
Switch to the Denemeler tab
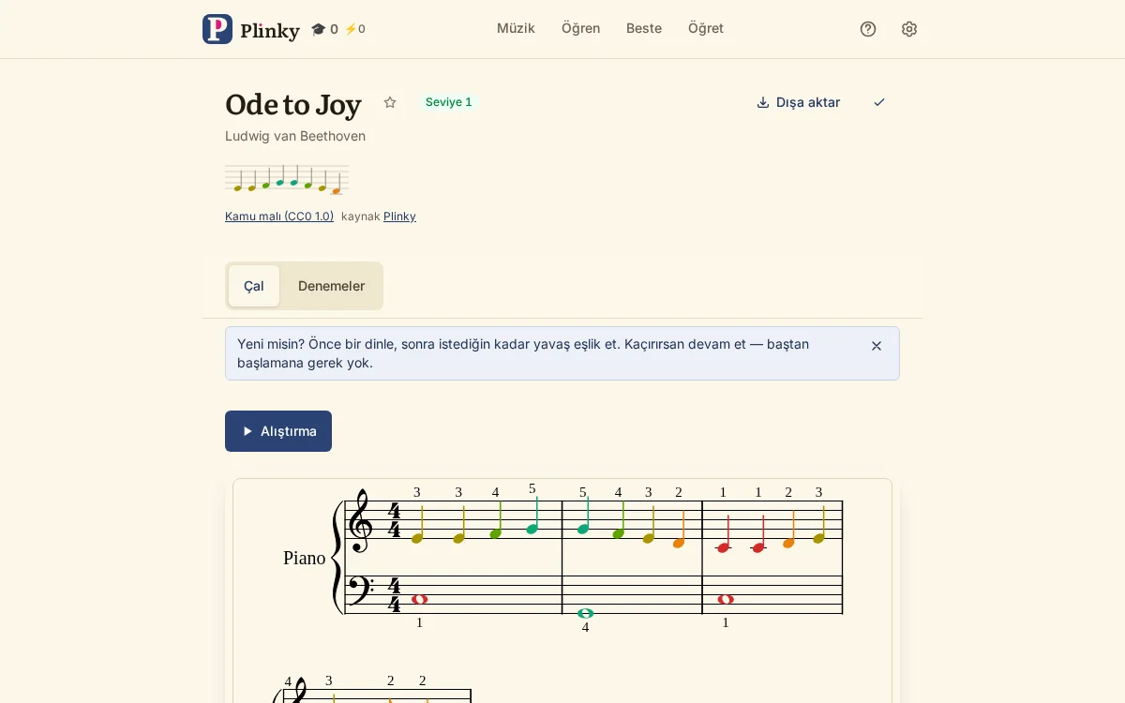pos(331,286)
